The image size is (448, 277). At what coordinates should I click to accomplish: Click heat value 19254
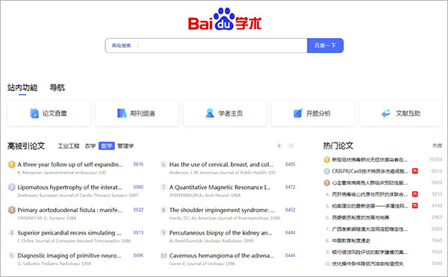436,160
